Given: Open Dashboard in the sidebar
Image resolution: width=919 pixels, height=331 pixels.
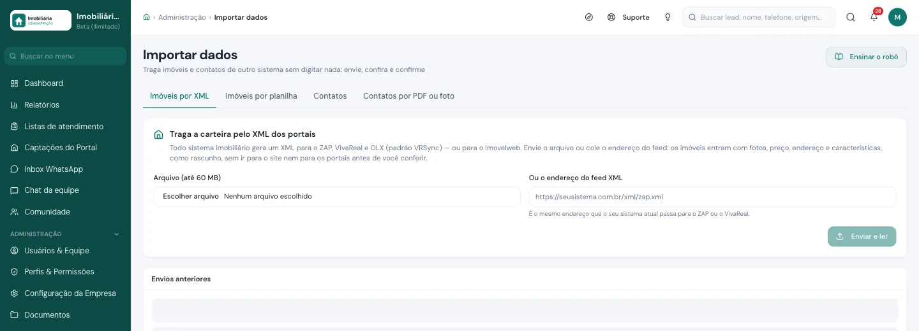Looking at the screenshot, I should (65, 83).
